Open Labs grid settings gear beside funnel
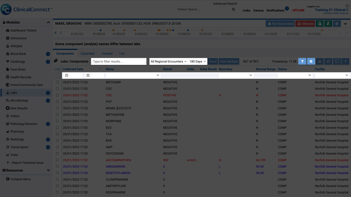 click(x=311, y=62)
